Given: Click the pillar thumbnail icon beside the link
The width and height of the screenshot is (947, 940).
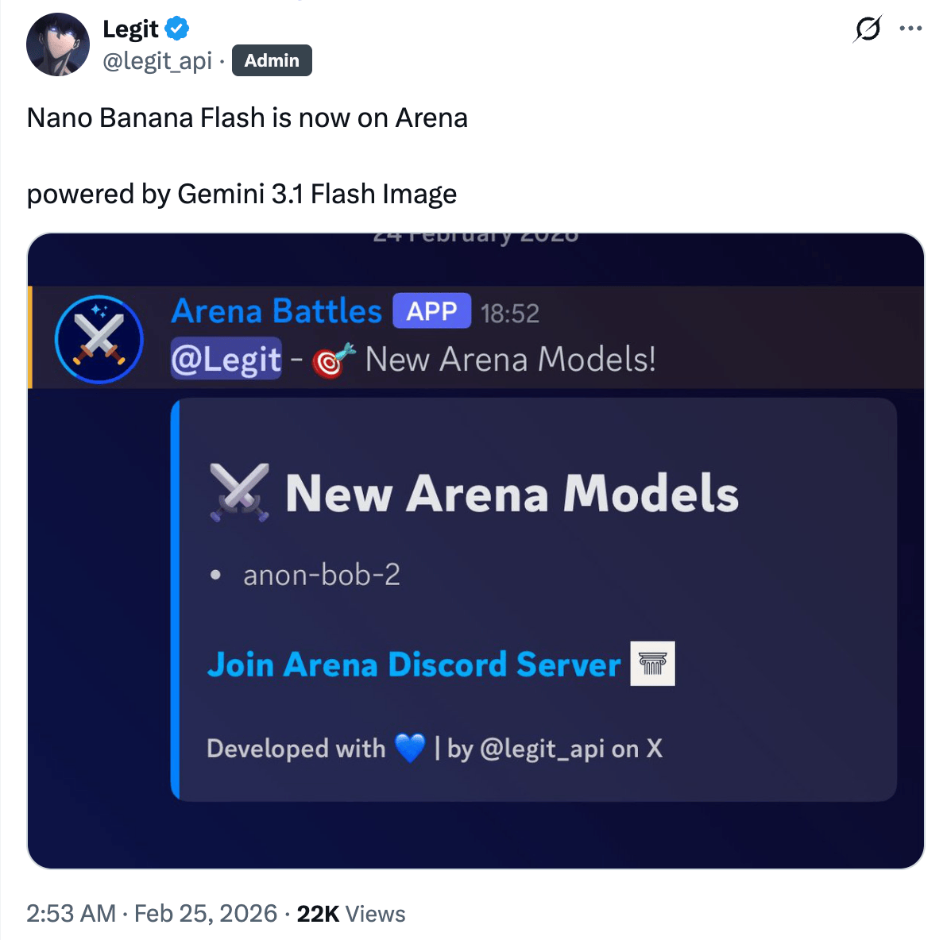Looking at the screenshot, I should [x=652, y=664].
